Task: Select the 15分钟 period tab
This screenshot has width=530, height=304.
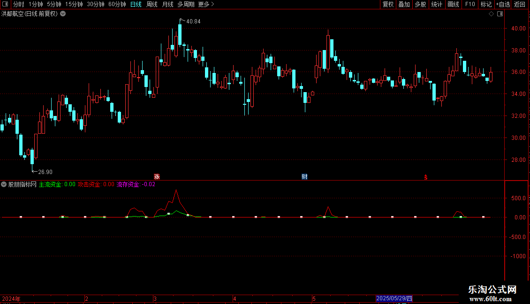Action: [x=74, y=4]
